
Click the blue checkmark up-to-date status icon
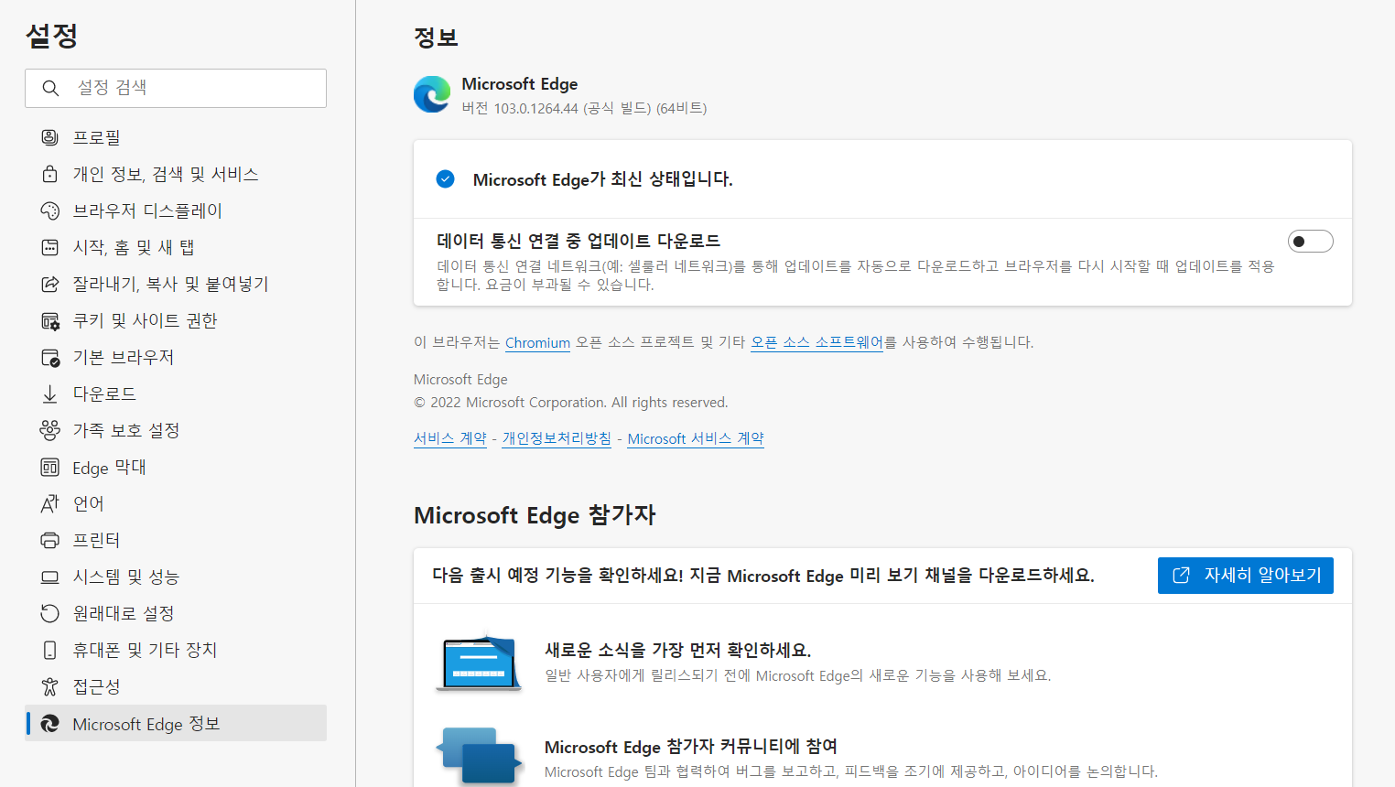446,178
